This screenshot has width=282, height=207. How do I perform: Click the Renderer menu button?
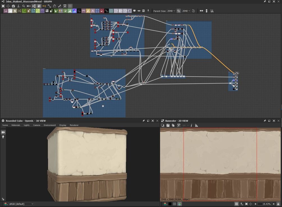click(x=74, y=125)
